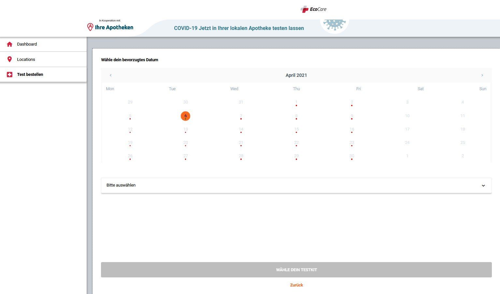Click the WÄHLE DEIN TESTKIT button

coord(296,270)
